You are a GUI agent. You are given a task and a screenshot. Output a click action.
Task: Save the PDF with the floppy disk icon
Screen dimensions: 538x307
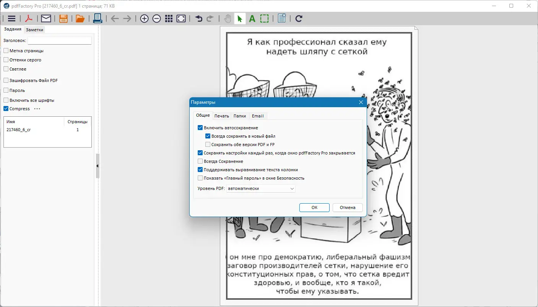coord(63,18)
